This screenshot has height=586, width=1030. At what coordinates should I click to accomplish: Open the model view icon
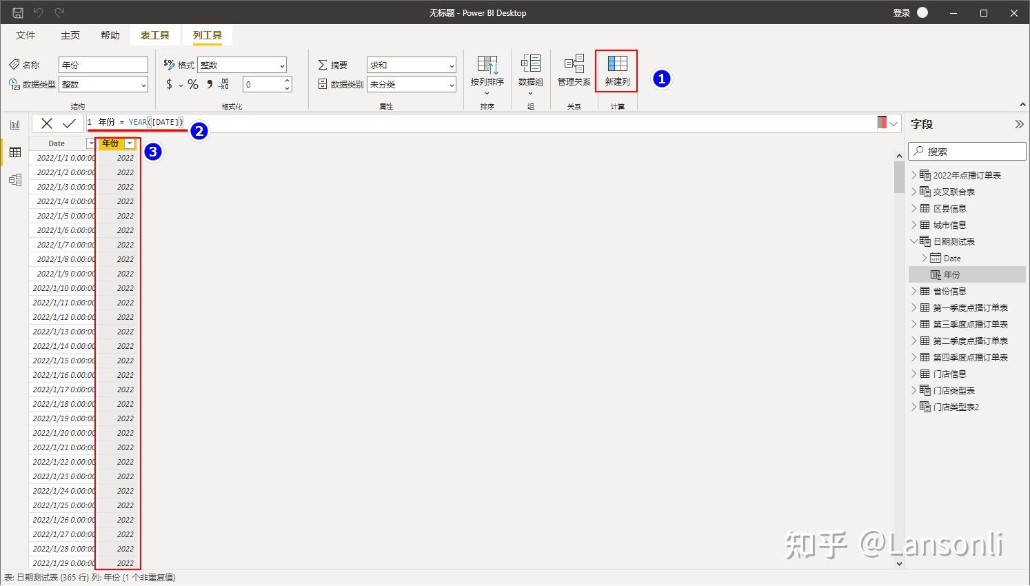pyautogui.click(x=15, y=179)
